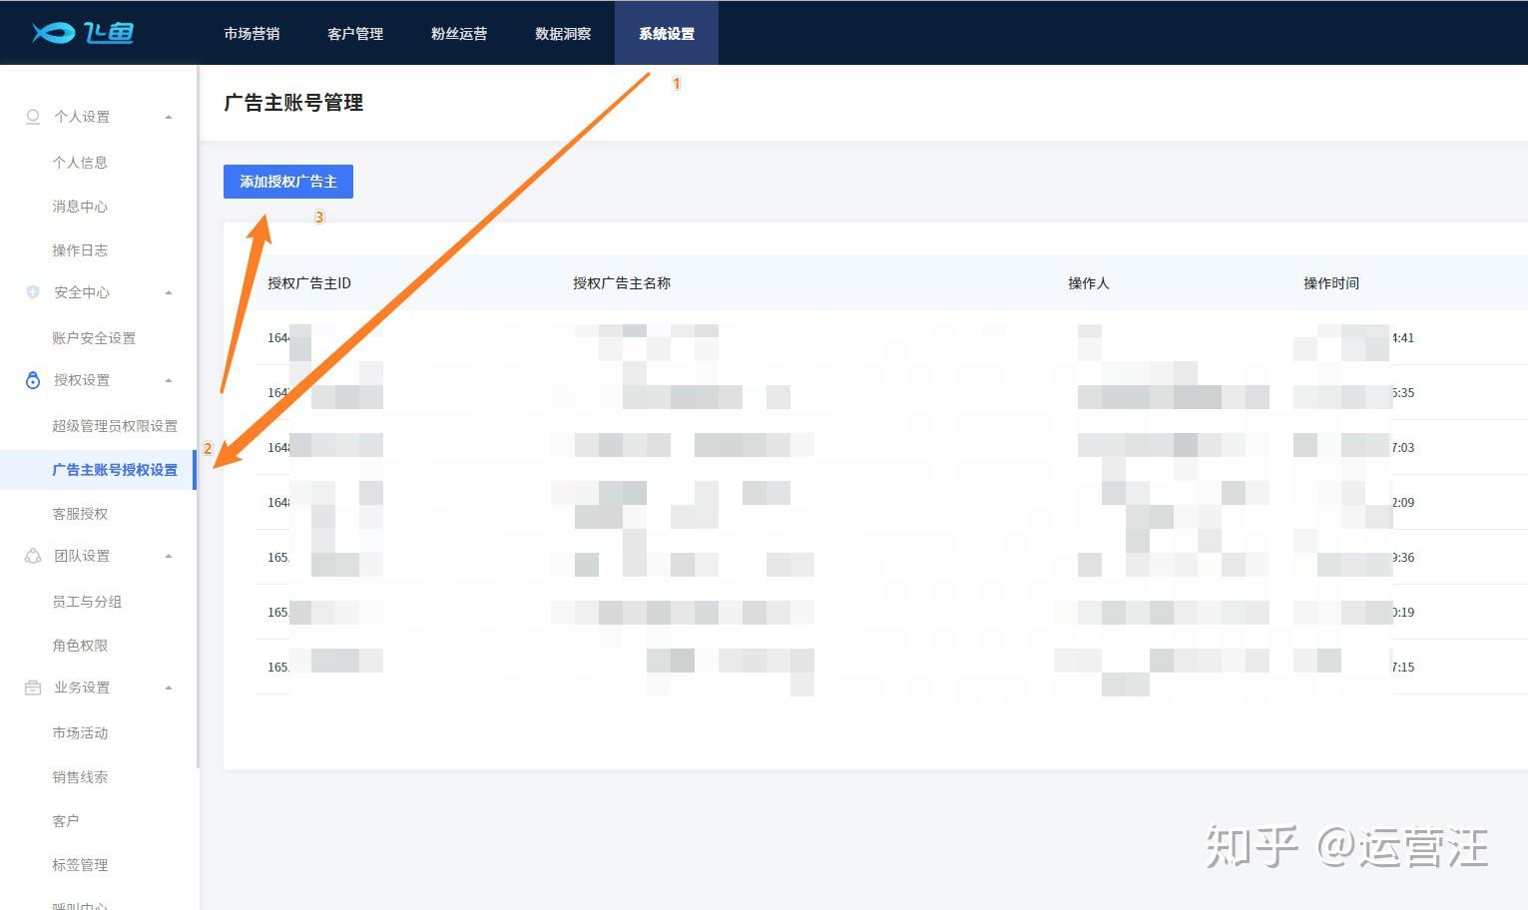Collapse the 团队设置 section arrow
This screenshot has width=1528, height=910.
[x=169, y=556]
